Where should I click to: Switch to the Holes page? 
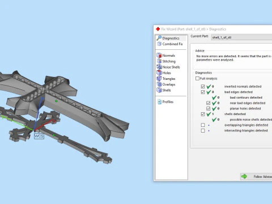pos(167,73)
